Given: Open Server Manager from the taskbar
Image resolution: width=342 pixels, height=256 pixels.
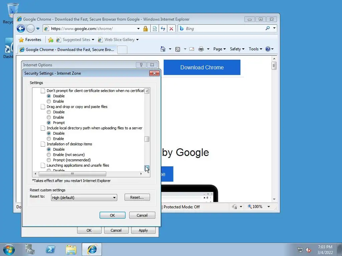Looking at the screenshot, I should (x=30, y=249).
